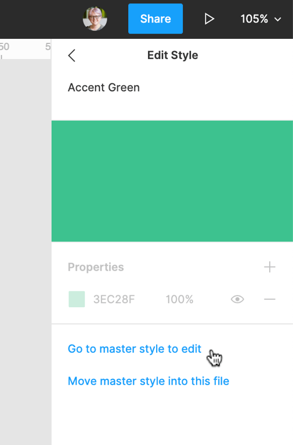Image resolution: width=293 pixels, height=445 pixels.
Task: Expand zoom options via the chevron arrow
Action: (278, 19)
